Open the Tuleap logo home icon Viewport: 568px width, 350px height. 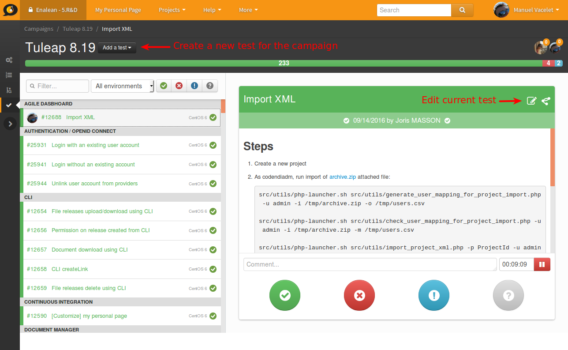10,10
